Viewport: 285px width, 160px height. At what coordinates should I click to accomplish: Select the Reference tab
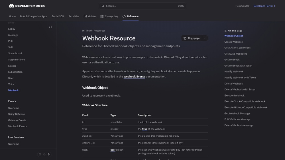pyautogui.click(x=131, y=16)
